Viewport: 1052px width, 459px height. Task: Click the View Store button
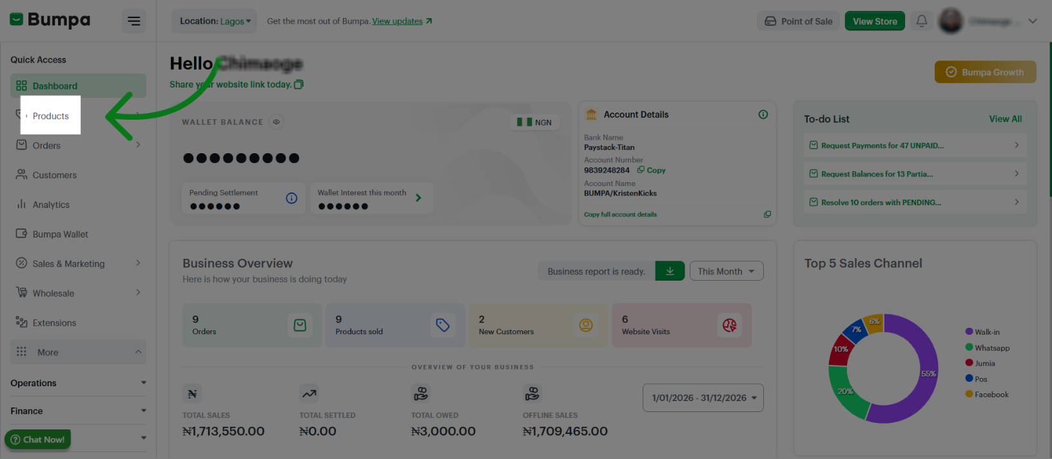tap(875, 21)
